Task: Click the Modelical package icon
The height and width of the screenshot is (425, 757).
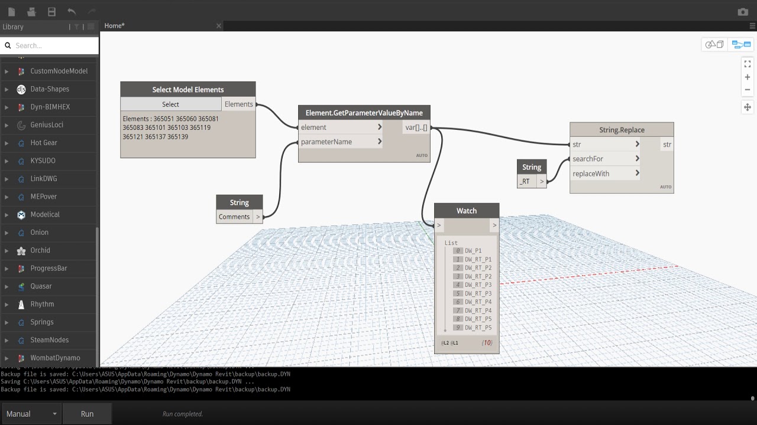Action: (x=21, y=215)
